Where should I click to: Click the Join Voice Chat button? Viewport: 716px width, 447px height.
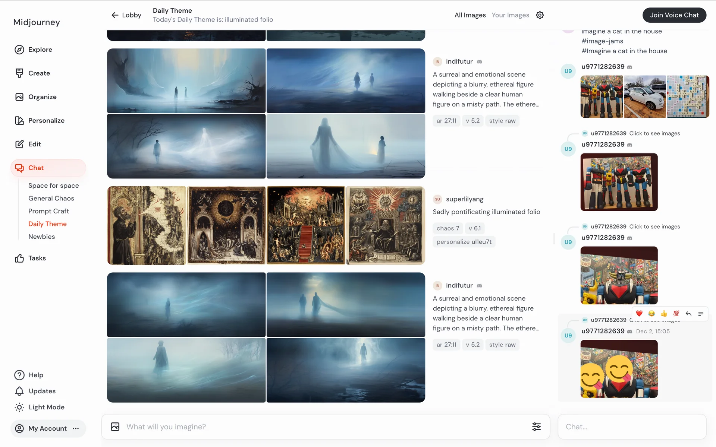(674, 15)
